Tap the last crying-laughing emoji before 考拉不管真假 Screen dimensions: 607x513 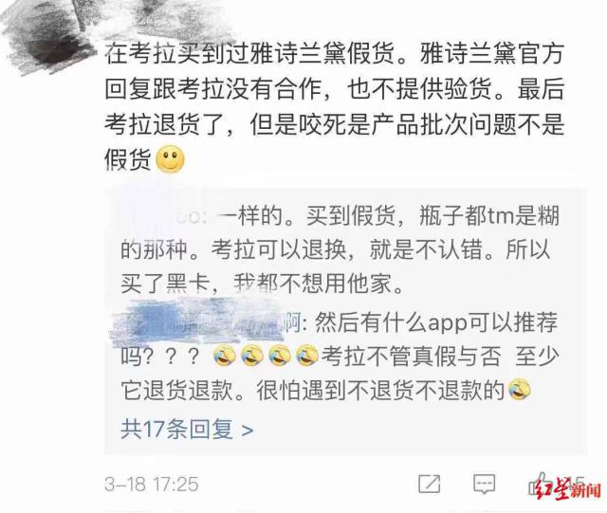(x=307, y=357)
